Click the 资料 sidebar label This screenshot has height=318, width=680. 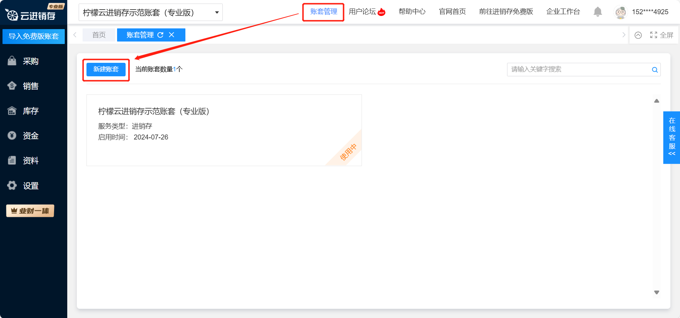[x=31, y=161]
